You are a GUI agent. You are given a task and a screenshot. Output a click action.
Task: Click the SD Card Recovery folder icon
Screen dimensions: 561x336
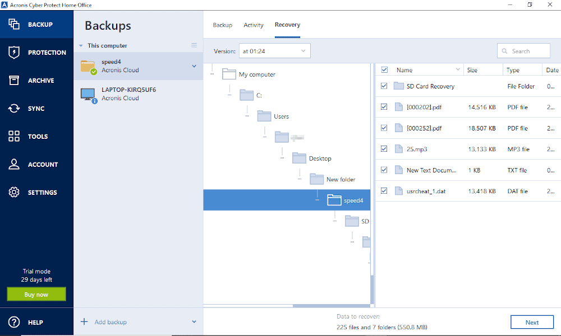click(x=398, y=86)
